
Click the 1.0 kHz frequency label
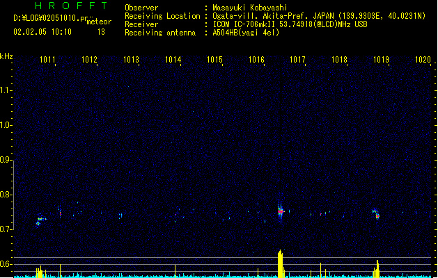click(5, 125)
